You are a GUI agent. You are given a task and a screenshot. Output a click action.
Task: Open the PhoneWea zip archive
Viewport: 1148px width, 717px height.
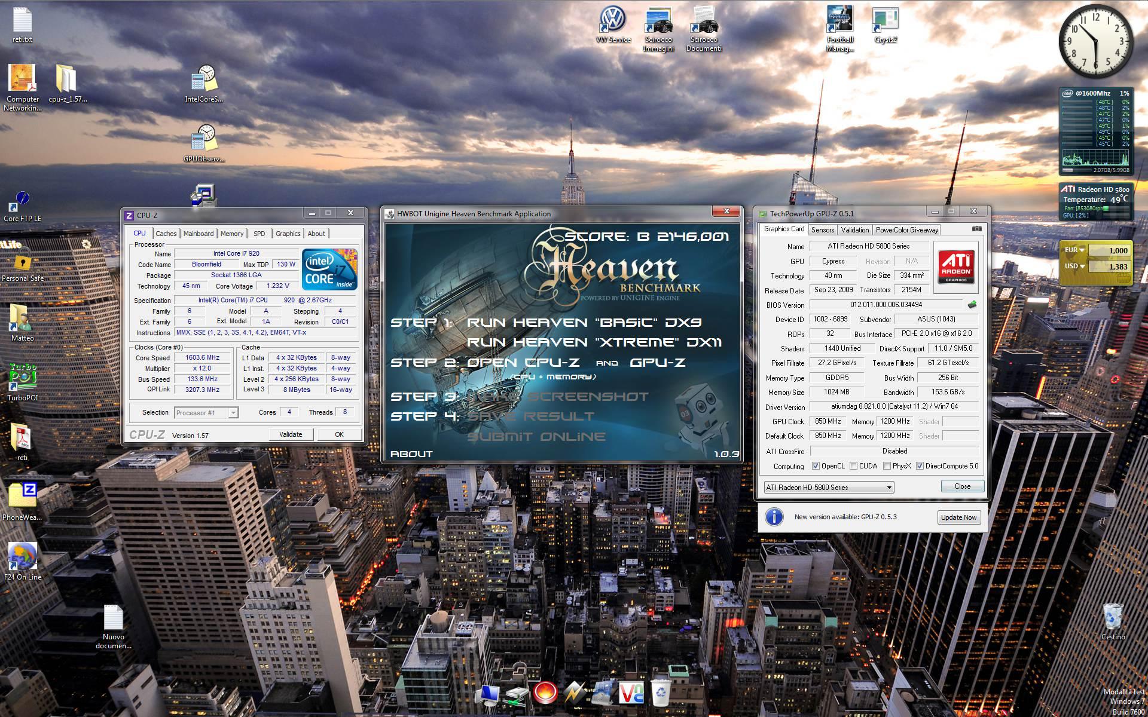click(x=22, y=502)
